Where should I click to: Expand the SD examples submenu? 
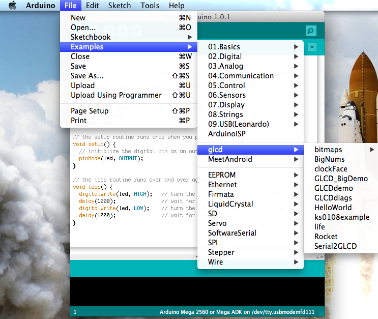[250, 213]
